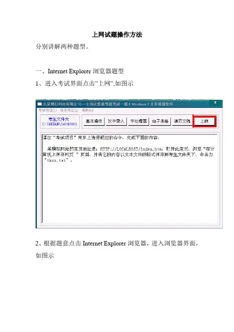Screen dimensions: 234x332
Task: Click the C:\WEXAM\14010001 path text
Action: 60,124
